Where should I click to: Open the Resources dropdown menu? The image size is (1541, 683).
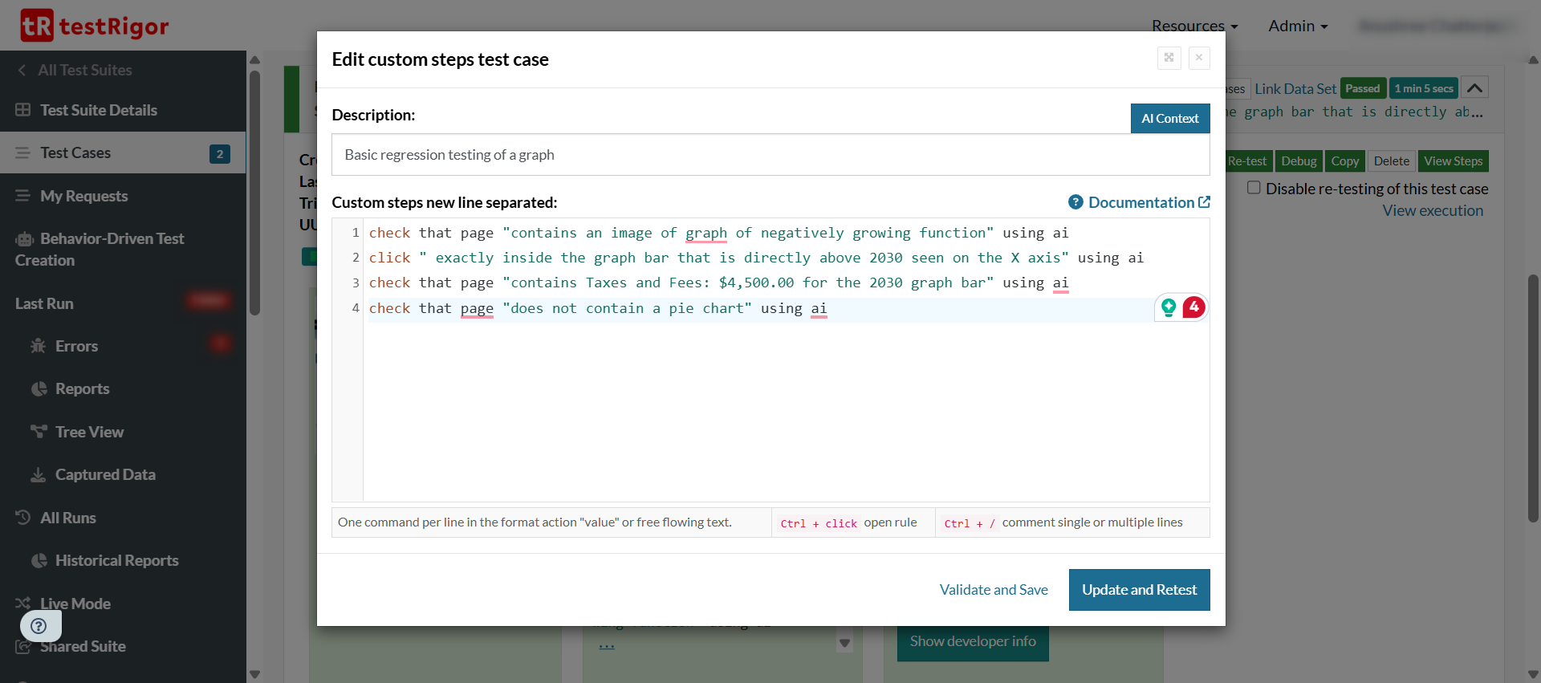(1194, 26)
